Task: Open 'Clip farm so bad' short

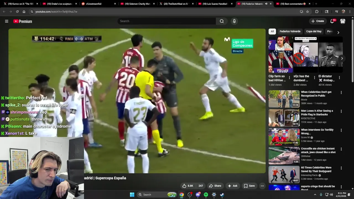Action: coord(281,54)
